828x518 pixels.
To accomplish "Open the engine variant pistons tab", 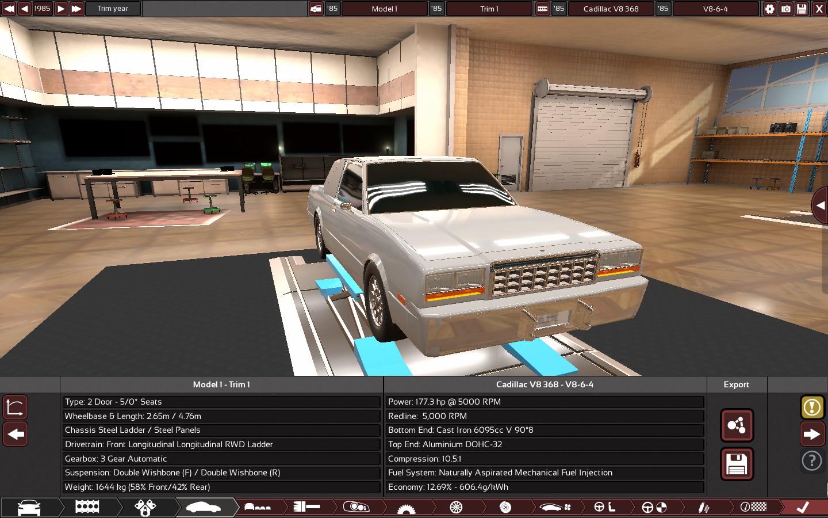I will 145,508.
